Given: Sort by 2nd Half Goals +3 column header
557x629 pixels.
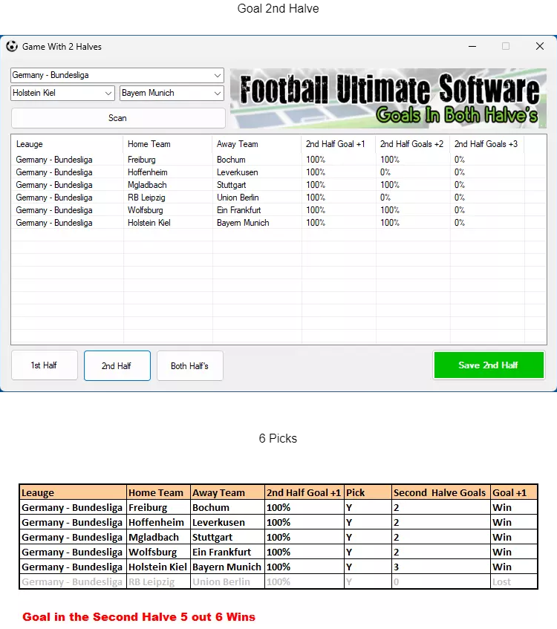Looking at the screenshot, I should (486, 144).
